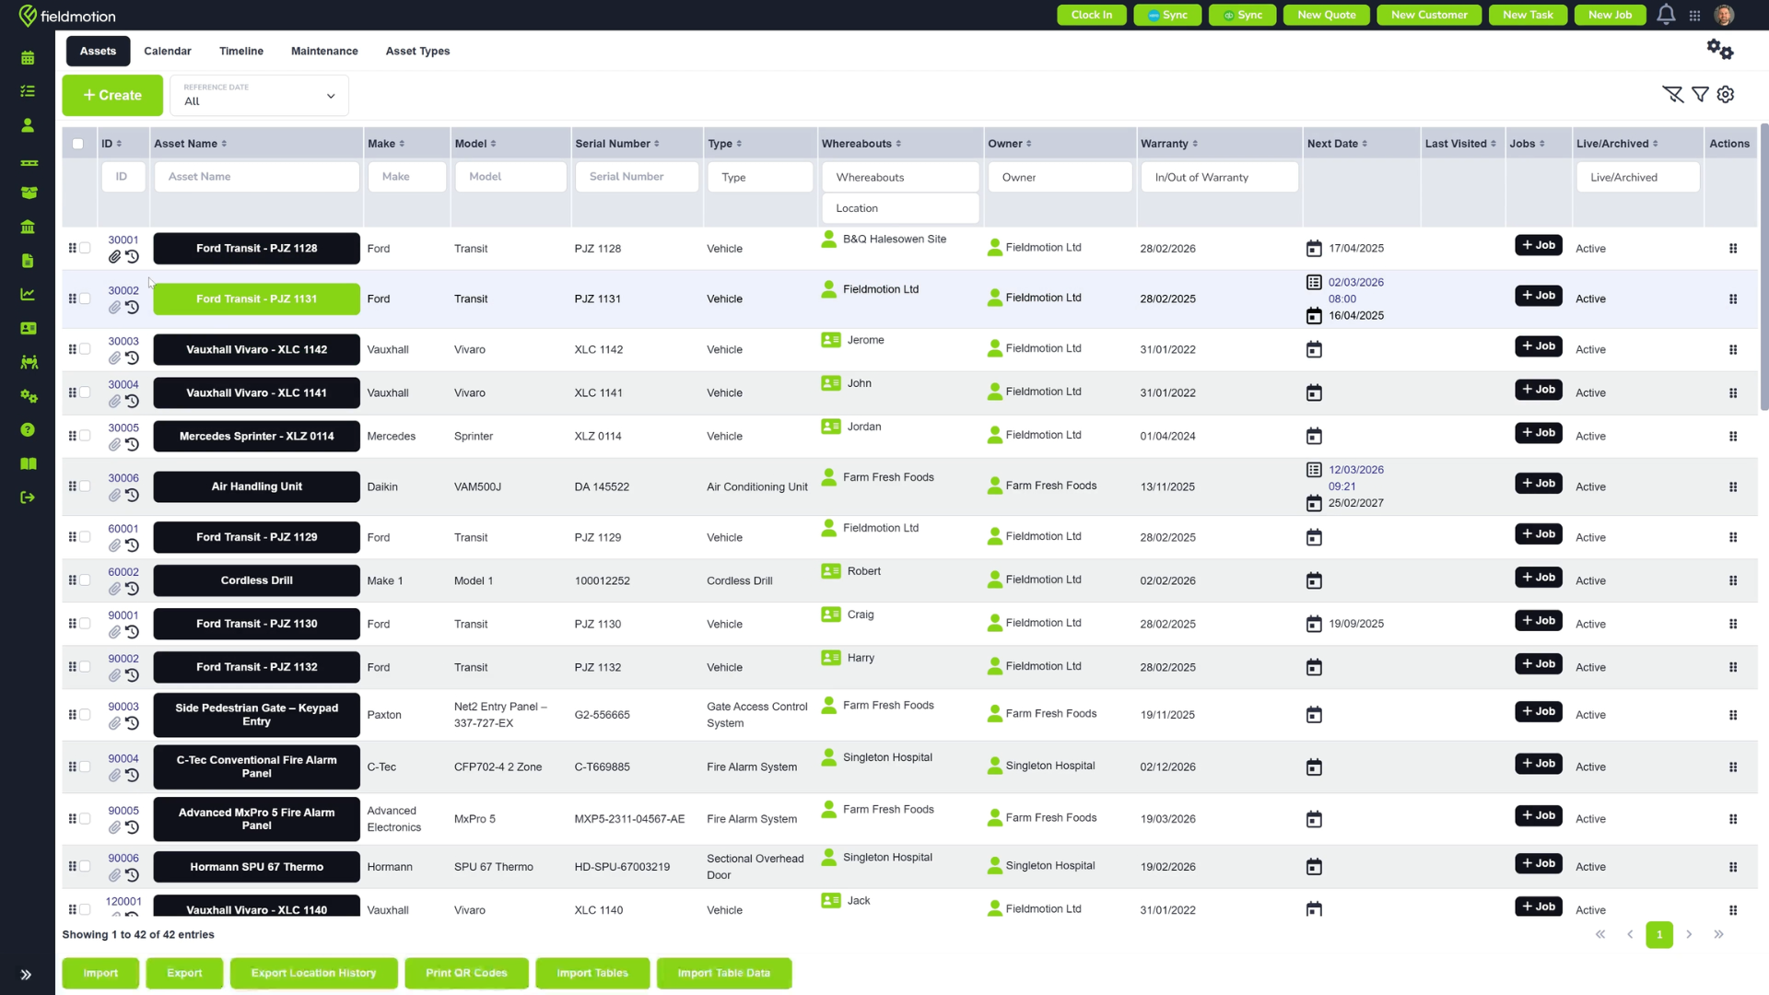This screenshot has width=1769, height=995.
Task: Open the notifications bell icon
Action: tap(1666, 15)
